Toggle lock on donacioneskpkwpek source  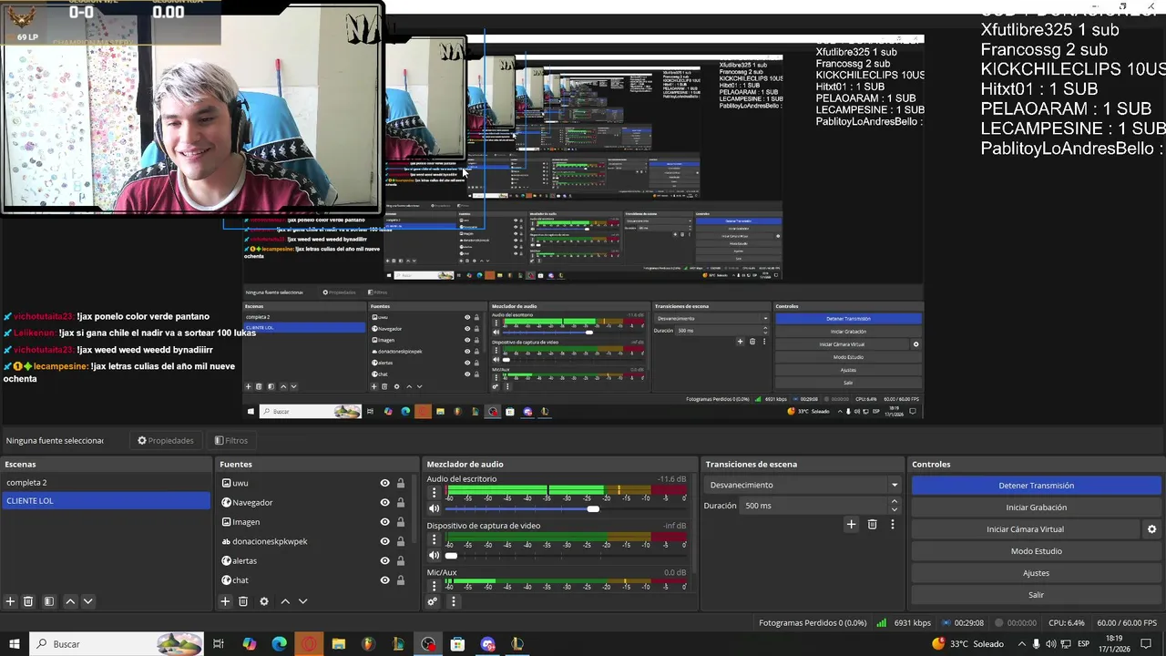(400, 541)
